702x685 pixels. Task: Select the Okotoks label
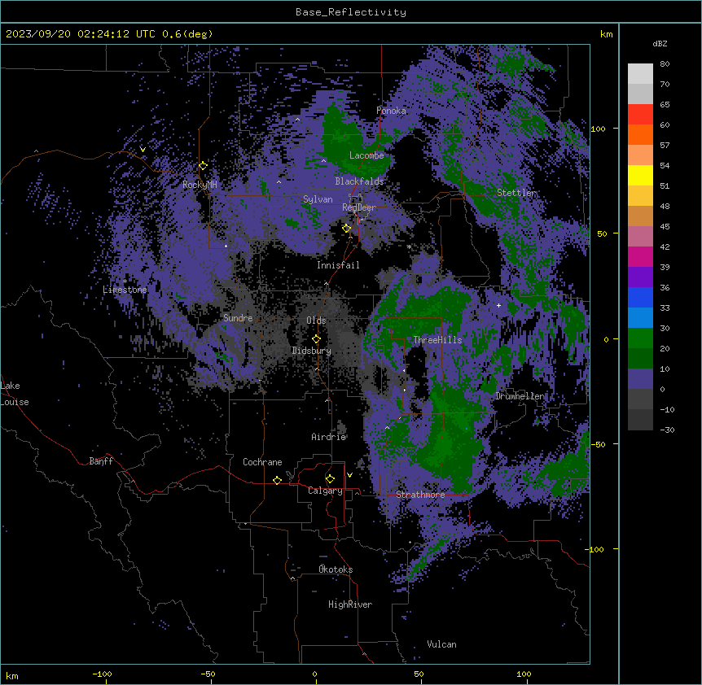[x=336, y=569]
